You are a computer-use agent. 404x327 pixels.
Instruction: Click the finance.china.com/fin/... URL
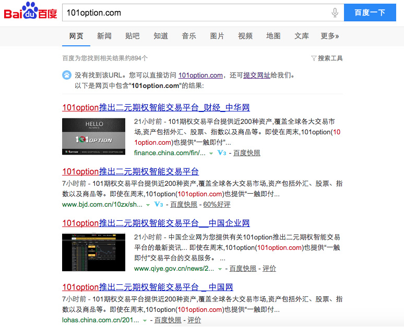pos(170,153)
